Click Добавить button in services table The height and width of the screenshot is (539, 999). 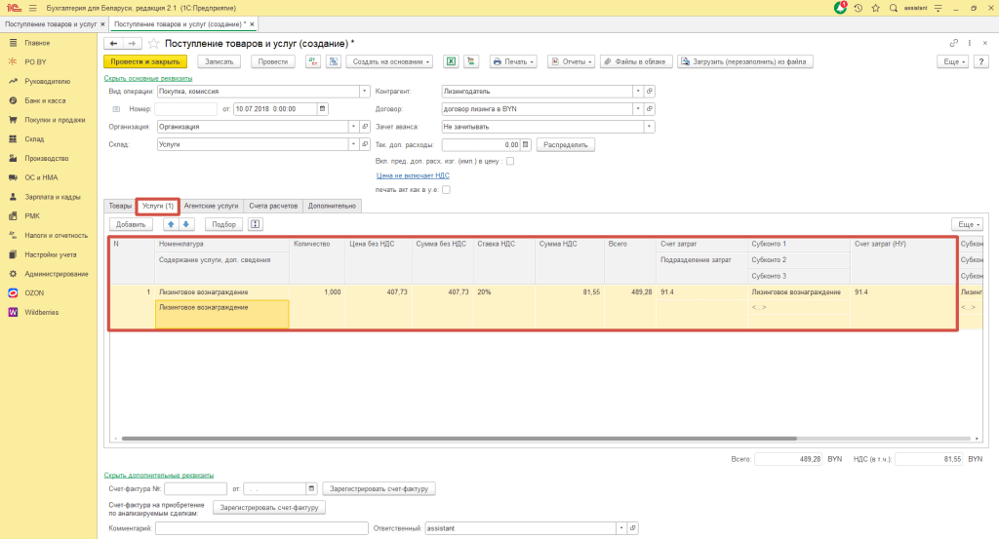tap(131, 224)
